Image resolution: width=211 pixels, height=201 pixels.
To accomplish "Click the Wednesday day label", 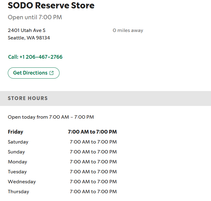I will click(22, 182).
